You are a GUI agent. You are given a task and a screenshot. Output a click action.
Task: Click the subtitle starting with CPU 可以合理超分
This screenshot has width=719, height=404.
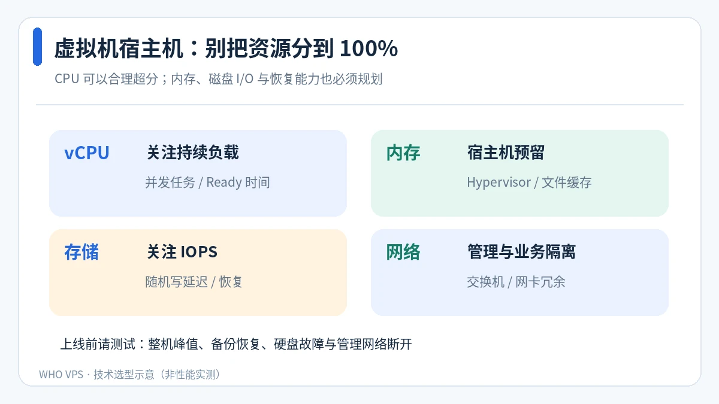tap(218, 79)
